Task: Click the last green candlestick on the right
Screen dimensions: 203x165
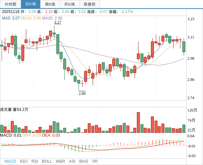Action: (184, 47)
